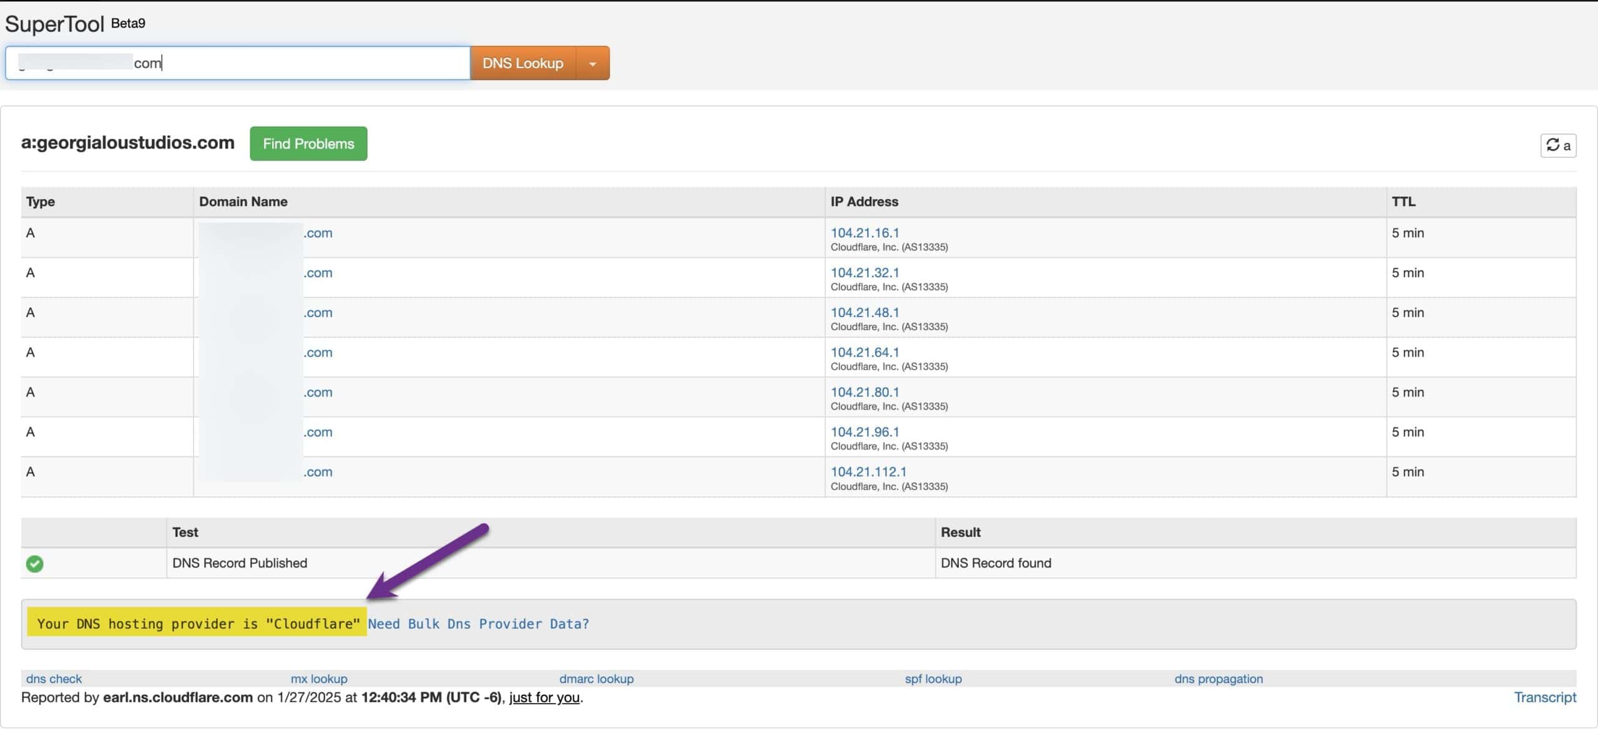This screenshot has width=1598, height=741.
Task: Click the 'just for you' link
Action: 544,697
